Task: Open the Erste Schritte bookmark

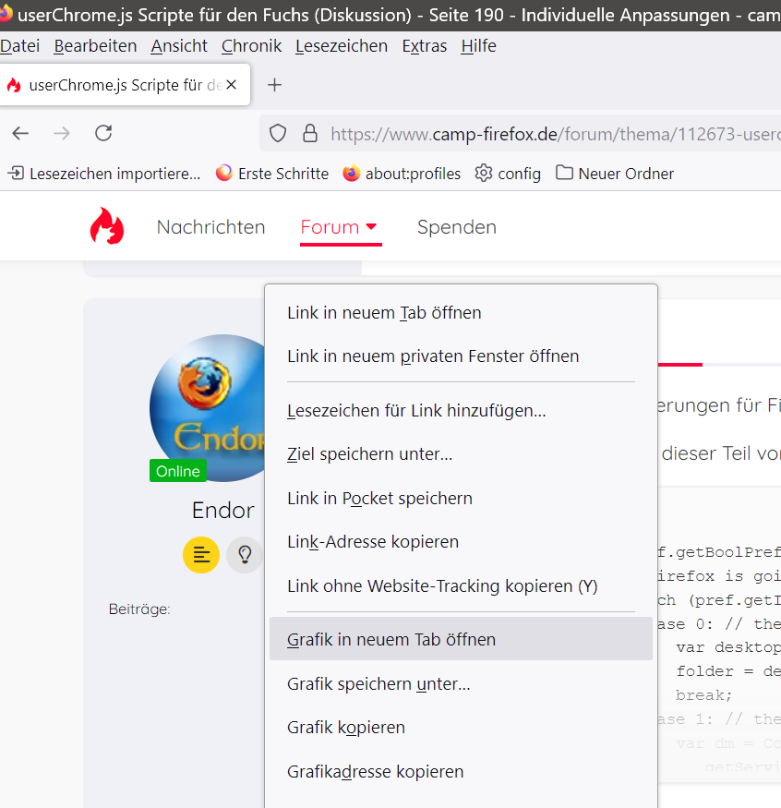Action: pos(272,174)
